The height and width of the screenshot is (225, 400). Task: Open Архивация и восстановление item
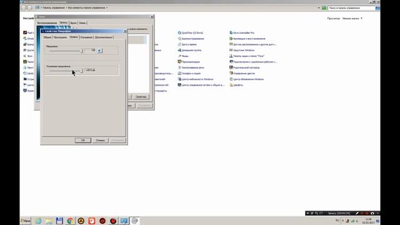(x=247, y=39)
